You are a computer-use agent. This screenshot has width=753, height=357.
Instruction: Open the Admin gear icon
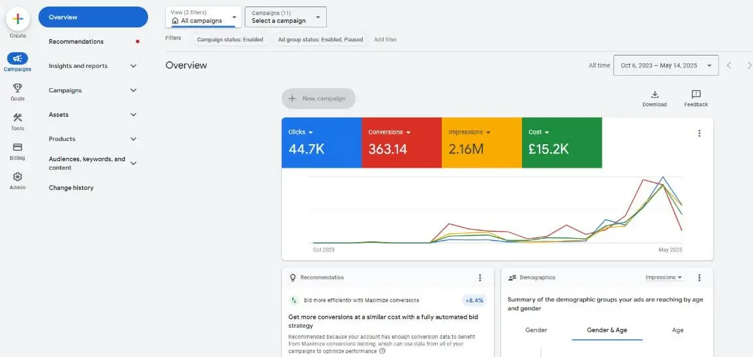(18, 177)
